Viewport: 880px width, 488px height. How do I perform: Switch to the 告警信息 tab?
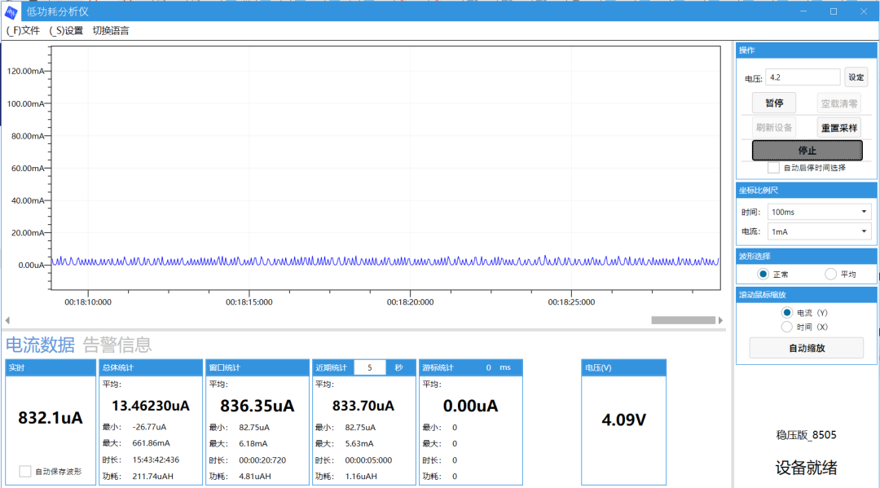click(117, 345)
